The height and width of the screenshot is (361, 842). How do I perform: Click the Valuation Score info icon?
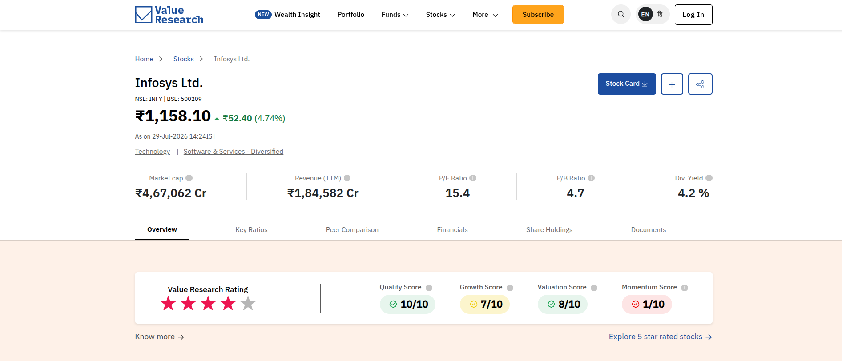coord(594,288)
